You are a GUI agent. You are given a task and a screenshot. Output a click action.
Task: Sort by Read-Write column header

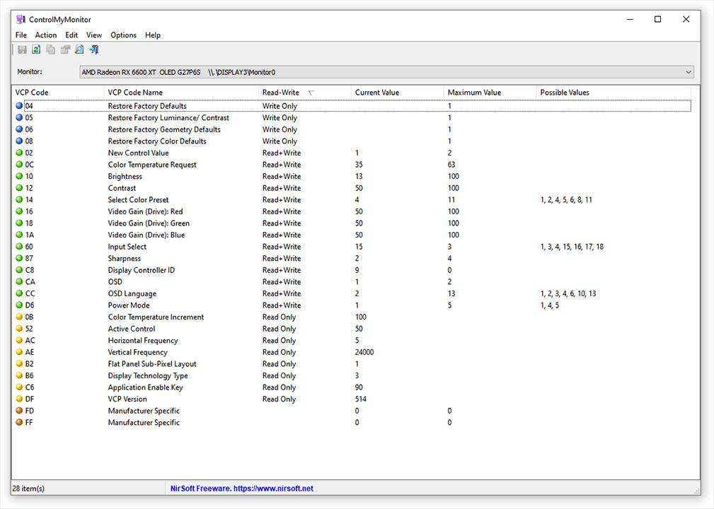[304, 93]
